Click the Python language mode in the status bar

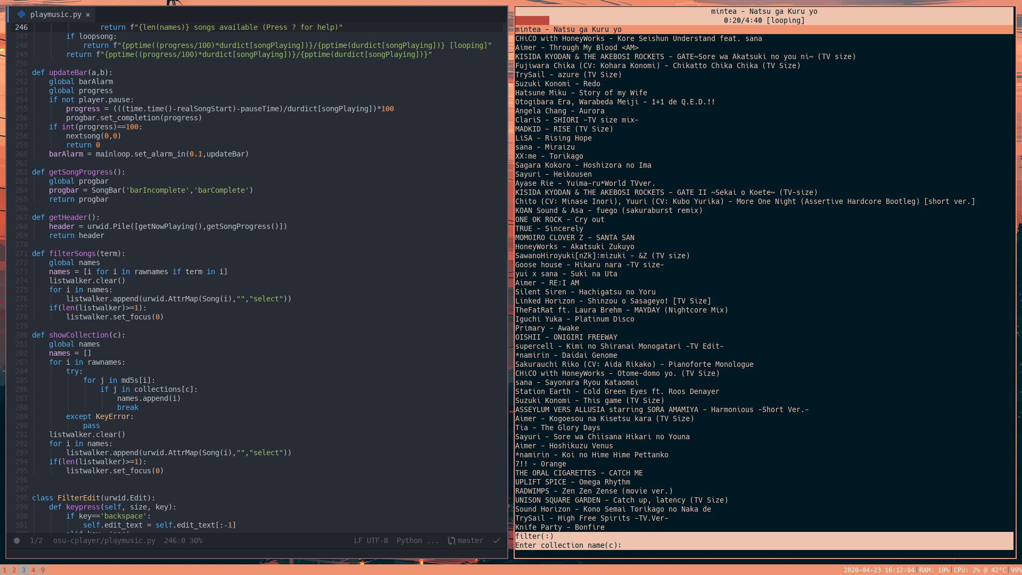409,540
